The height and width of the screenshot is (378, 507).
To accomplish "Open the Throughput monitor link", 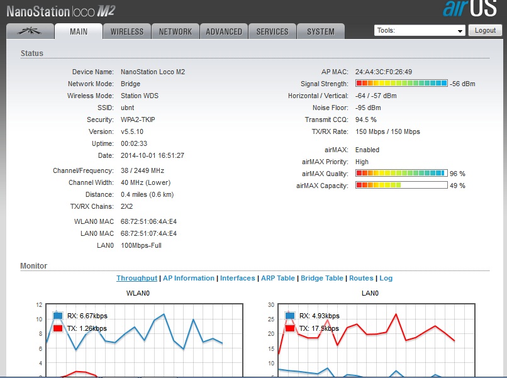I will click(136, 278).
